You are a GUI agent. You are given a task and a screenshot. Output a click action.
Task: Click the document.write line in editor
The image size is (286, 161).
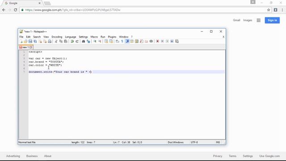tap(60, 72)
